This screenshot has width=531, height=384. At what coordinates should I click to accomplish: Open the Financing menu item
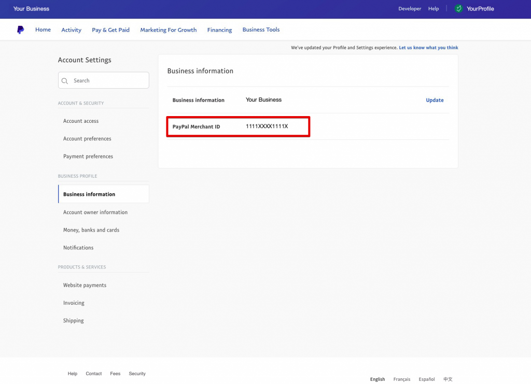point(219,30)
